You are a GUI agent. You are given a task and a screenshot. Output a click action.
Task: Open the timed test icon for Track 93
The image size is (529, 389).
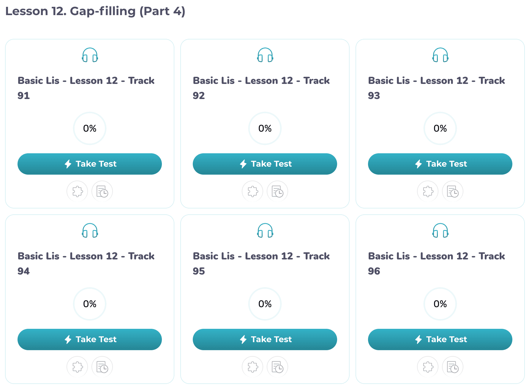(453, 191)
